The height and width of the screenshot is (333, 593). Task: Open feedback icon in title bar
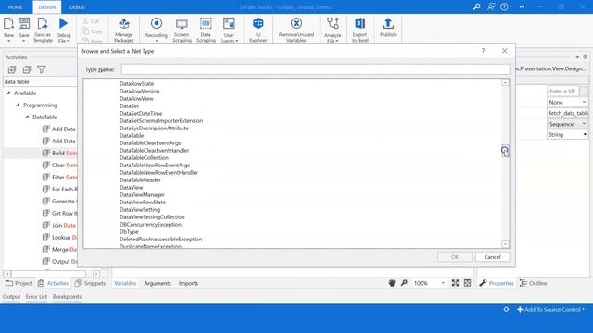(491, 6)
